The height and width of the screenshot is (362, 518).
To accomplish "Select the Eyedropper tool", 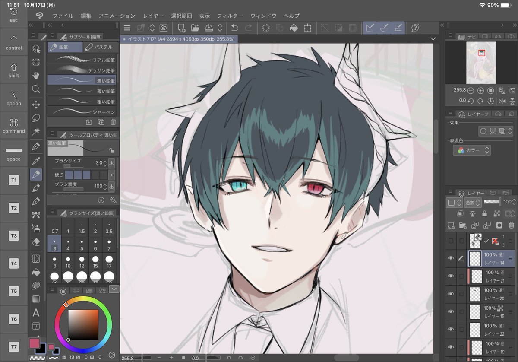I will (x=36, y=161).
